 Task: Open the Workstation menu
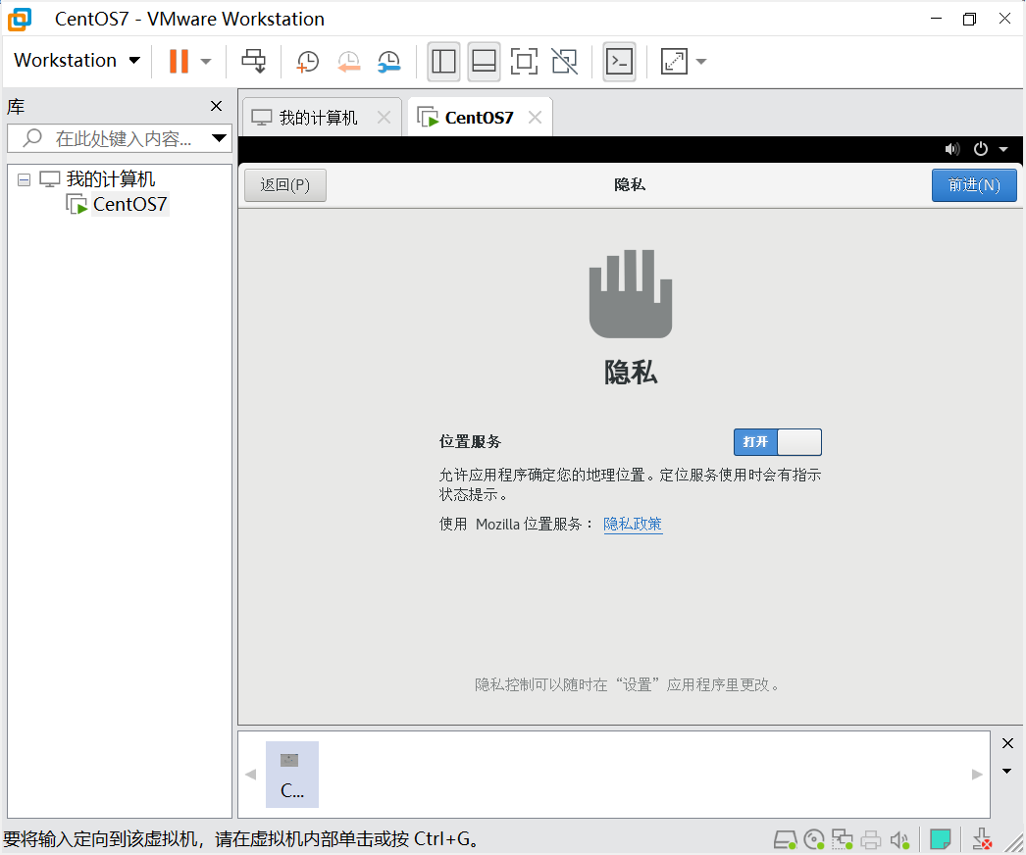[77, 60]
